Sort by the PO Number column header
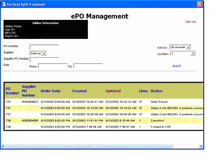The height and width of the screenshot is (159, 212). coord(12,91)
